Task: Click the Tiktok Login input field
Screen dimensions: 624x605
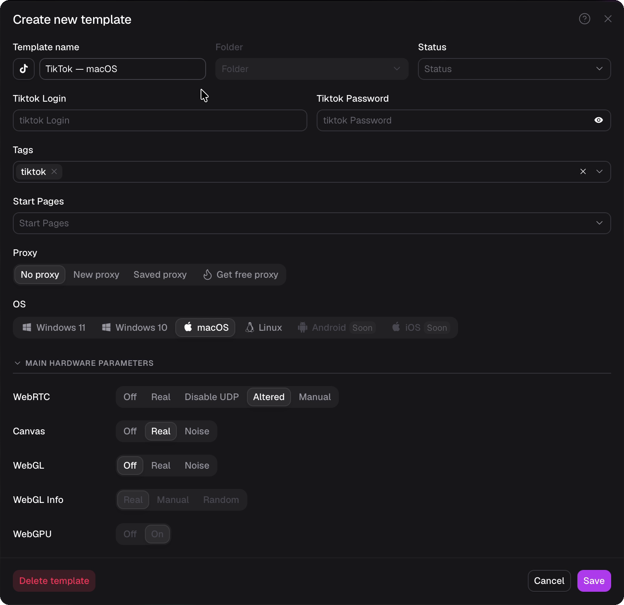Action: point(160,120)
